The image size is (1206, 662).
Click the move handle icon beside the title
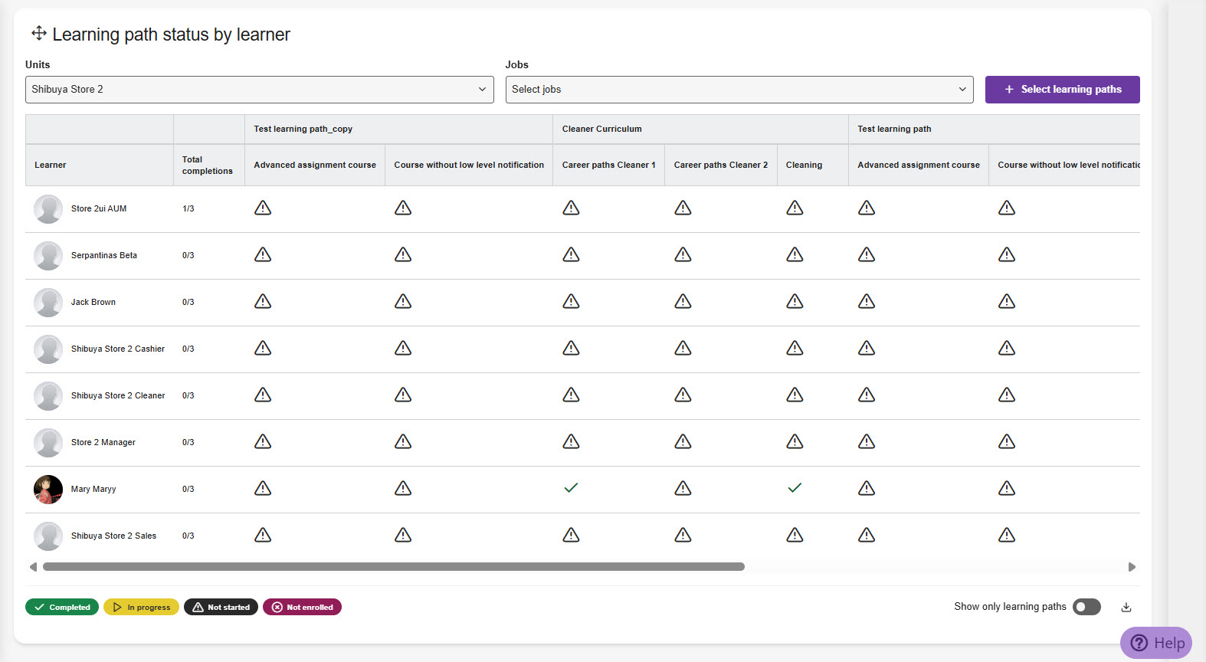39,33
